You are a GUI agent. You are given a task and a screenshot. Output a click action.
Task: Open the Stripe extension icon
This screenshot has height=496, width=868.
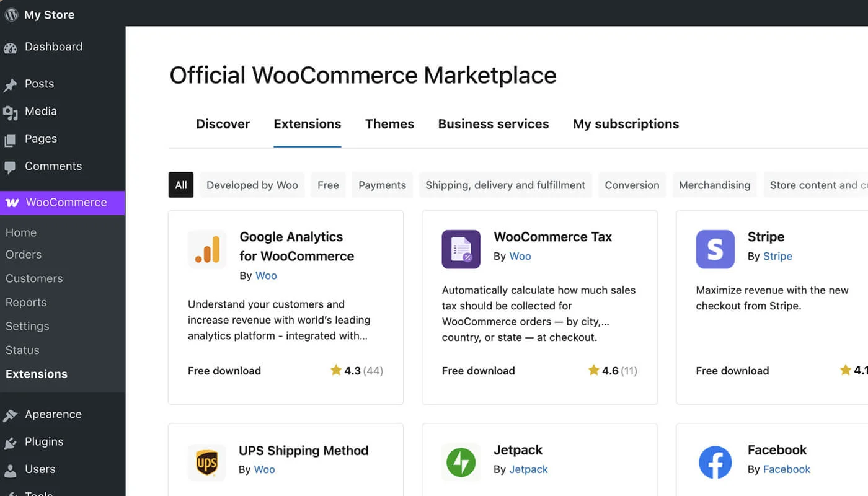[x=715, y=249]
